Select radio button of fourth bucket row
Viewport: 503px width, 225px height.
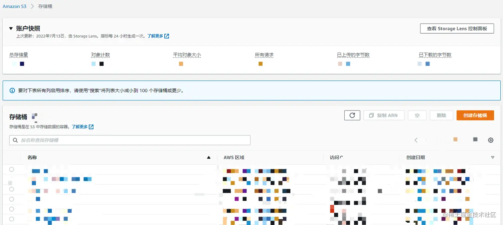(12, 199)
